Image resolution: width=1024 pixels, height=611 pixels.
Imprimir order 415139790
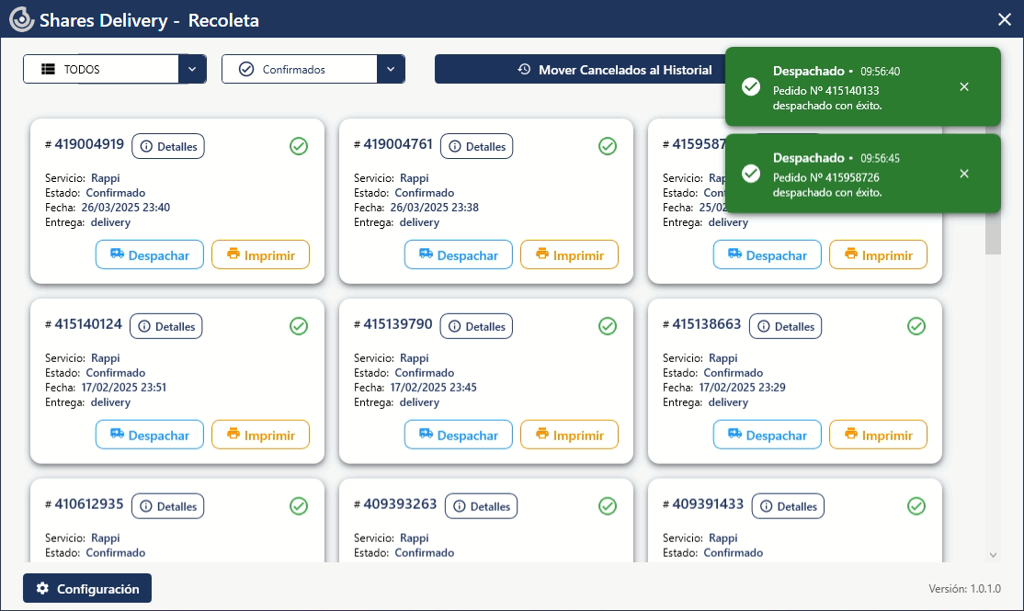point(570,435)
